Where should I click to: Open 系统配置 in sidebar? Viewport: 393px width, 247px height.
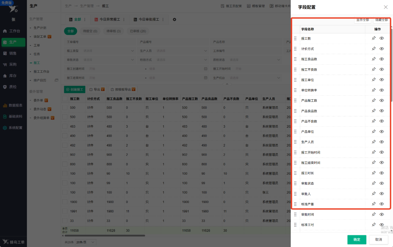point(13,128)
